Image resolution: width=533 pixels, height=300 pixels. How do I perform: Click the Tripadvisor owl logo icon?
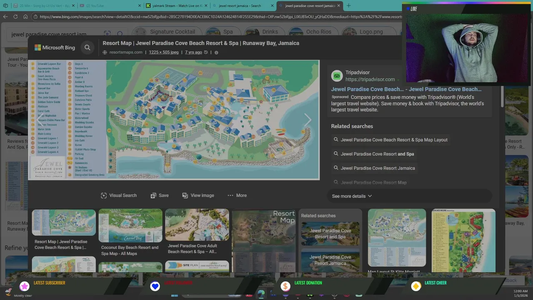[337, 76]
